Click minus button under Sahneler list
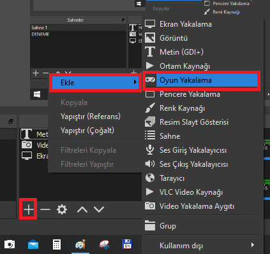 tap(46, 73)
